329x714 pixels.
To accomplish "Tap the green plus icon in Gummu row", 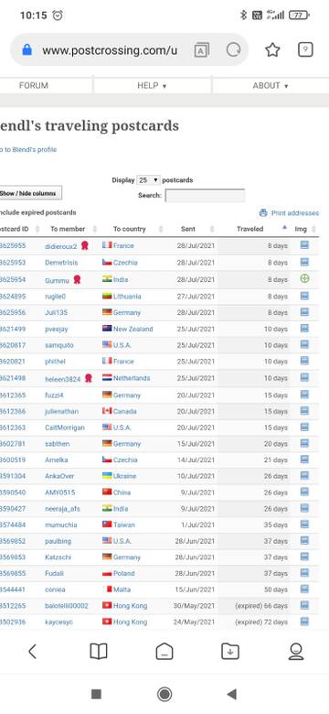I will 304,278.
